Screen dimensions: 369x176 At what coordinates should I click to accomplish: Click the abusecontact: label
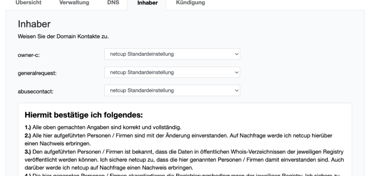pos(36,91)
